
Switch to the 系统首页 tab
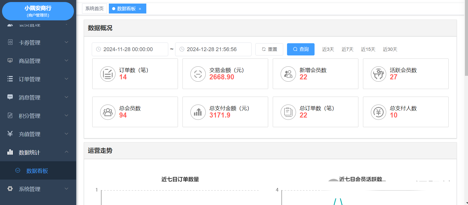pyautogui.click(x=94, y=9)
